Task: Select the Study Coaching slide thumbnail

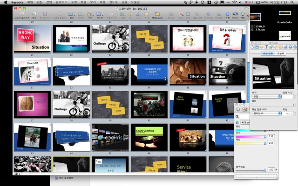Action: (149, 137)
